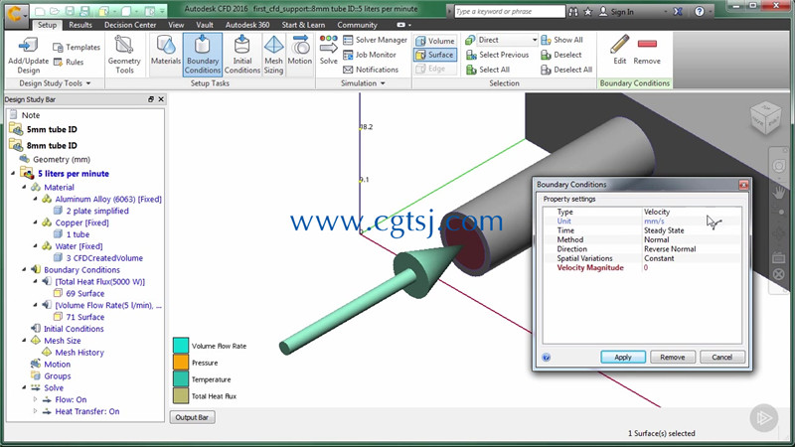Click the keyword search field
Image resolution: width=795 pixels, height=447 pixels.
(x=509, y=11)
